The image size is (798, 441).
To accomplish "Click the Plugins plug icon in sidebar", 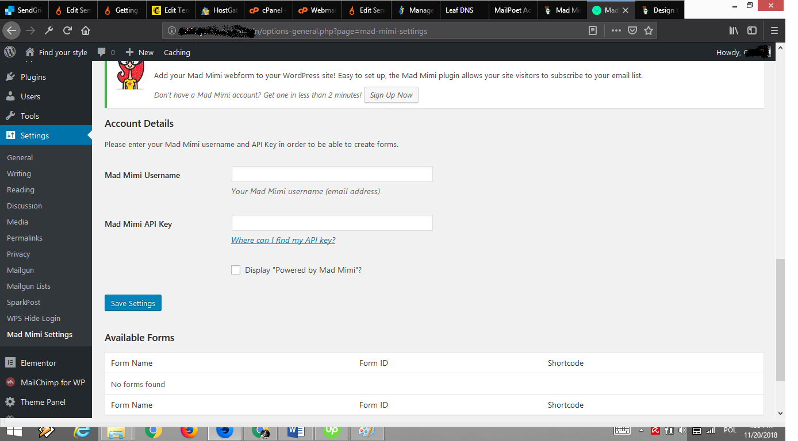I will click(x=10, y=77).
